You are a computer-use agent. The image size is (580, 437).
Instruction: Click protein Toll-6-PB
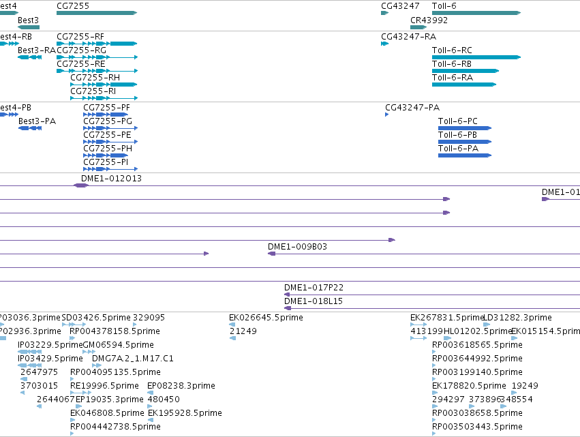coord(465,142)
